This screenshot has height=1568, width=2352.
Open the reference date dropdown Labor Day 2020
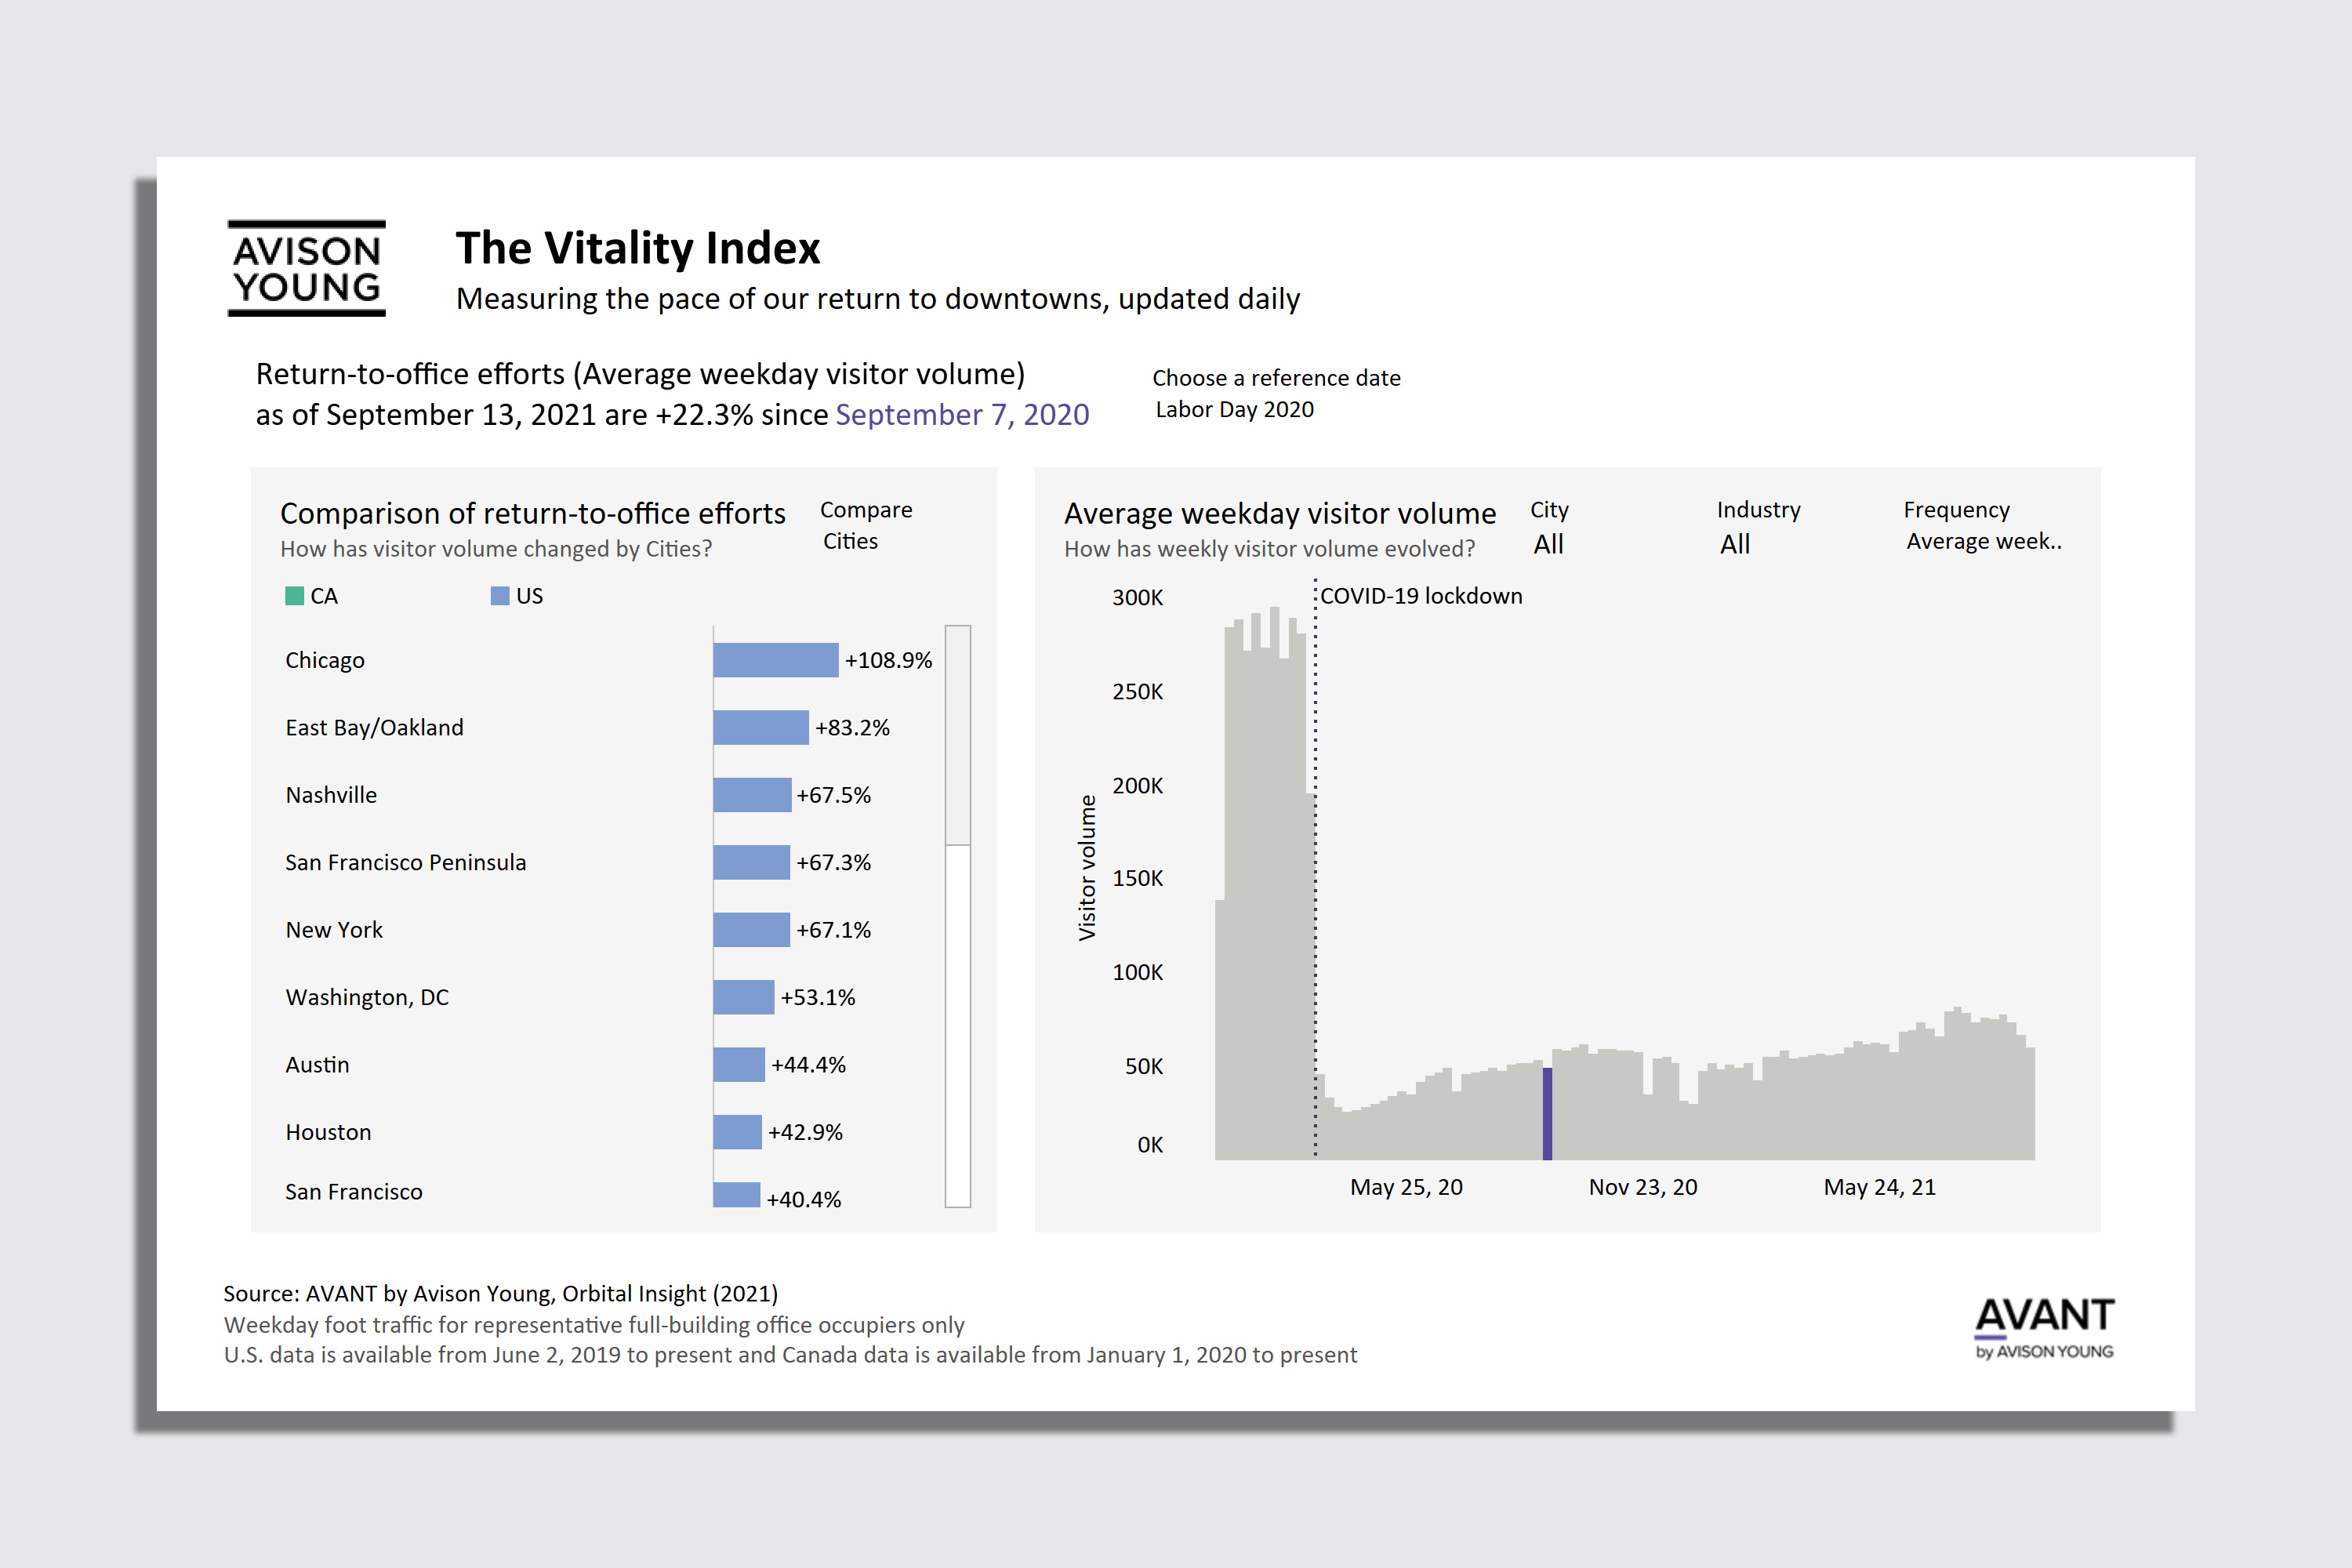point(1234,410)
